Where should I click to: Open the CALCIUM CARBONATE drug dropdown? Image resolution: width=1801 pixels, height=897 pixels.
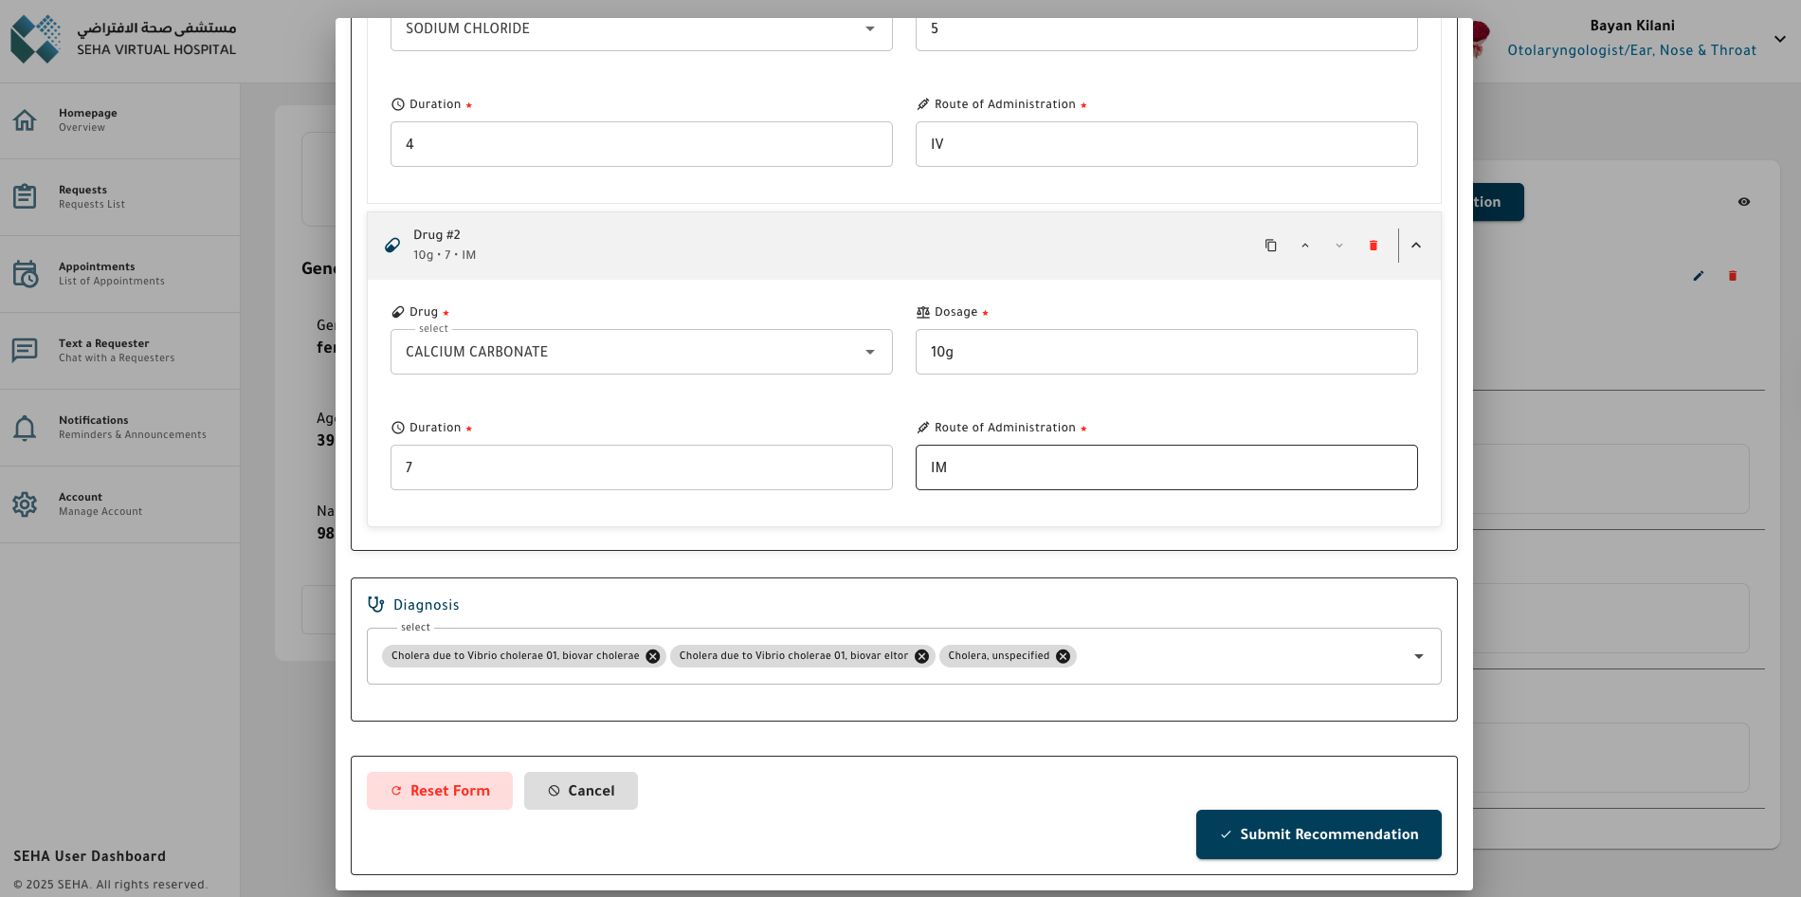coord(869,352)
